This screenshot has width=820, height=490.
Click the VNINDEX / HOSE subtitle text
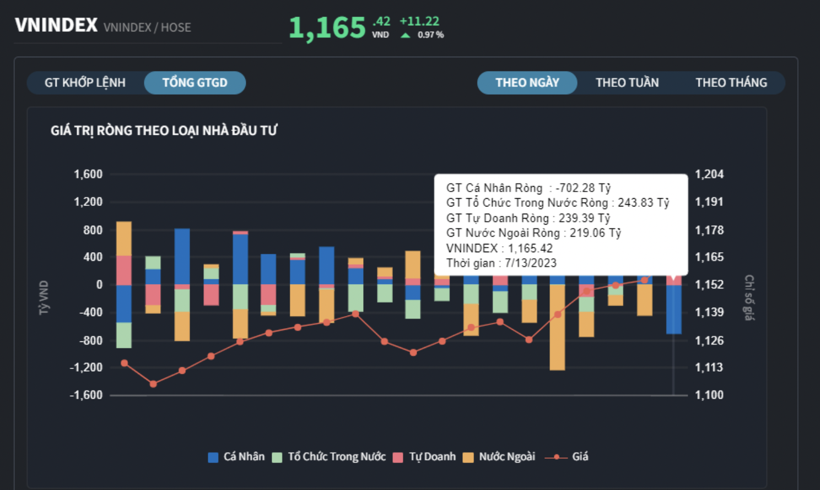click(x=147, y=28)
